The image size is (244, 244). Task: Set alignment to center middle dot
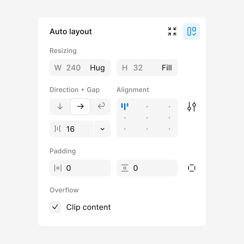(147, 118)
